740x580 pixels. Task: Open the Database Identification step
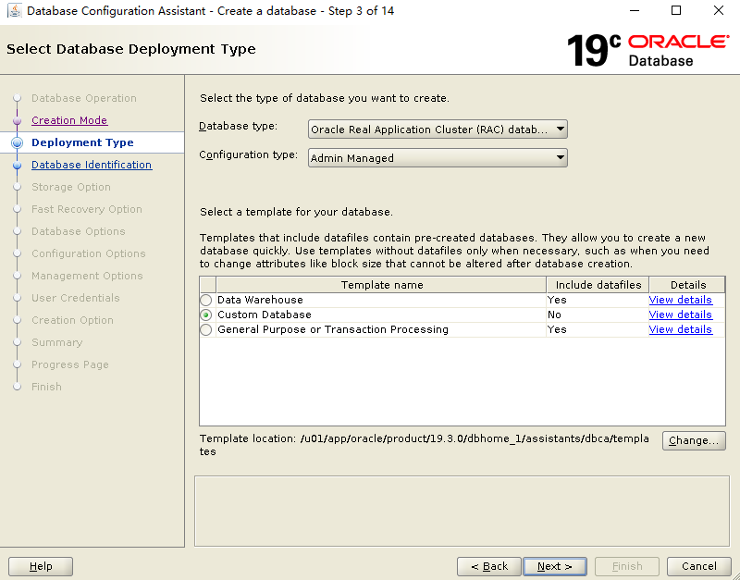tap(92, 165)
